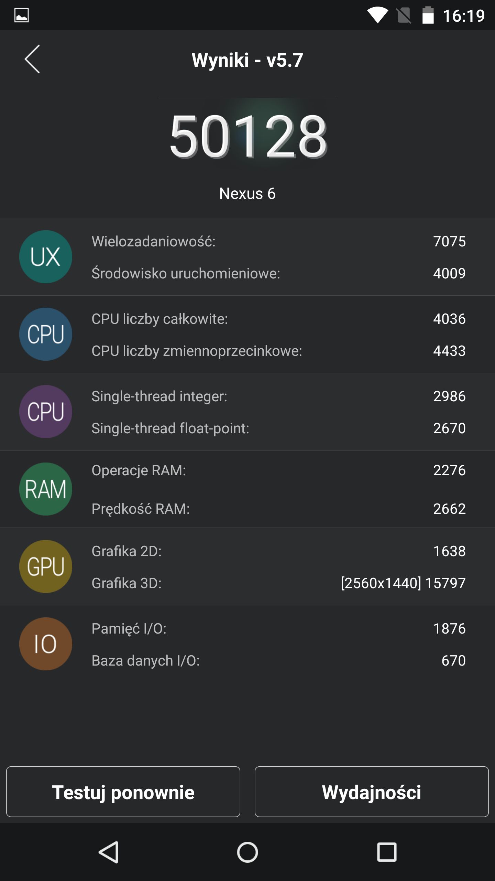Tap the Single-thread integer score row
Image resolution: width=495 pixels, height=881 pixels.
pos(278,396)
